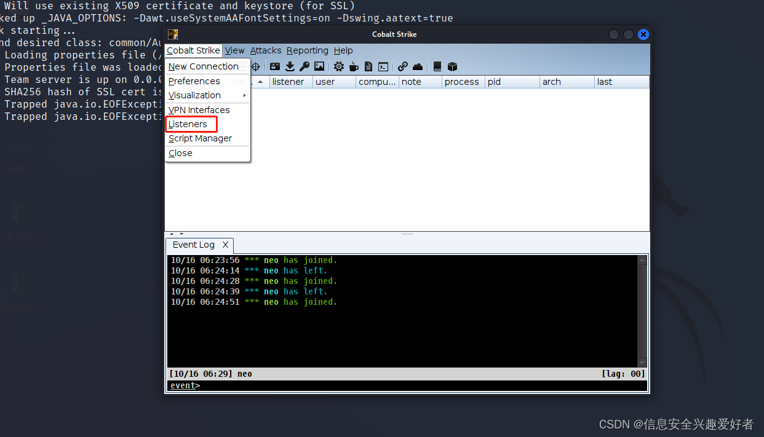Click the 06:24:51 neo has joined entry

tap(254, 302)
